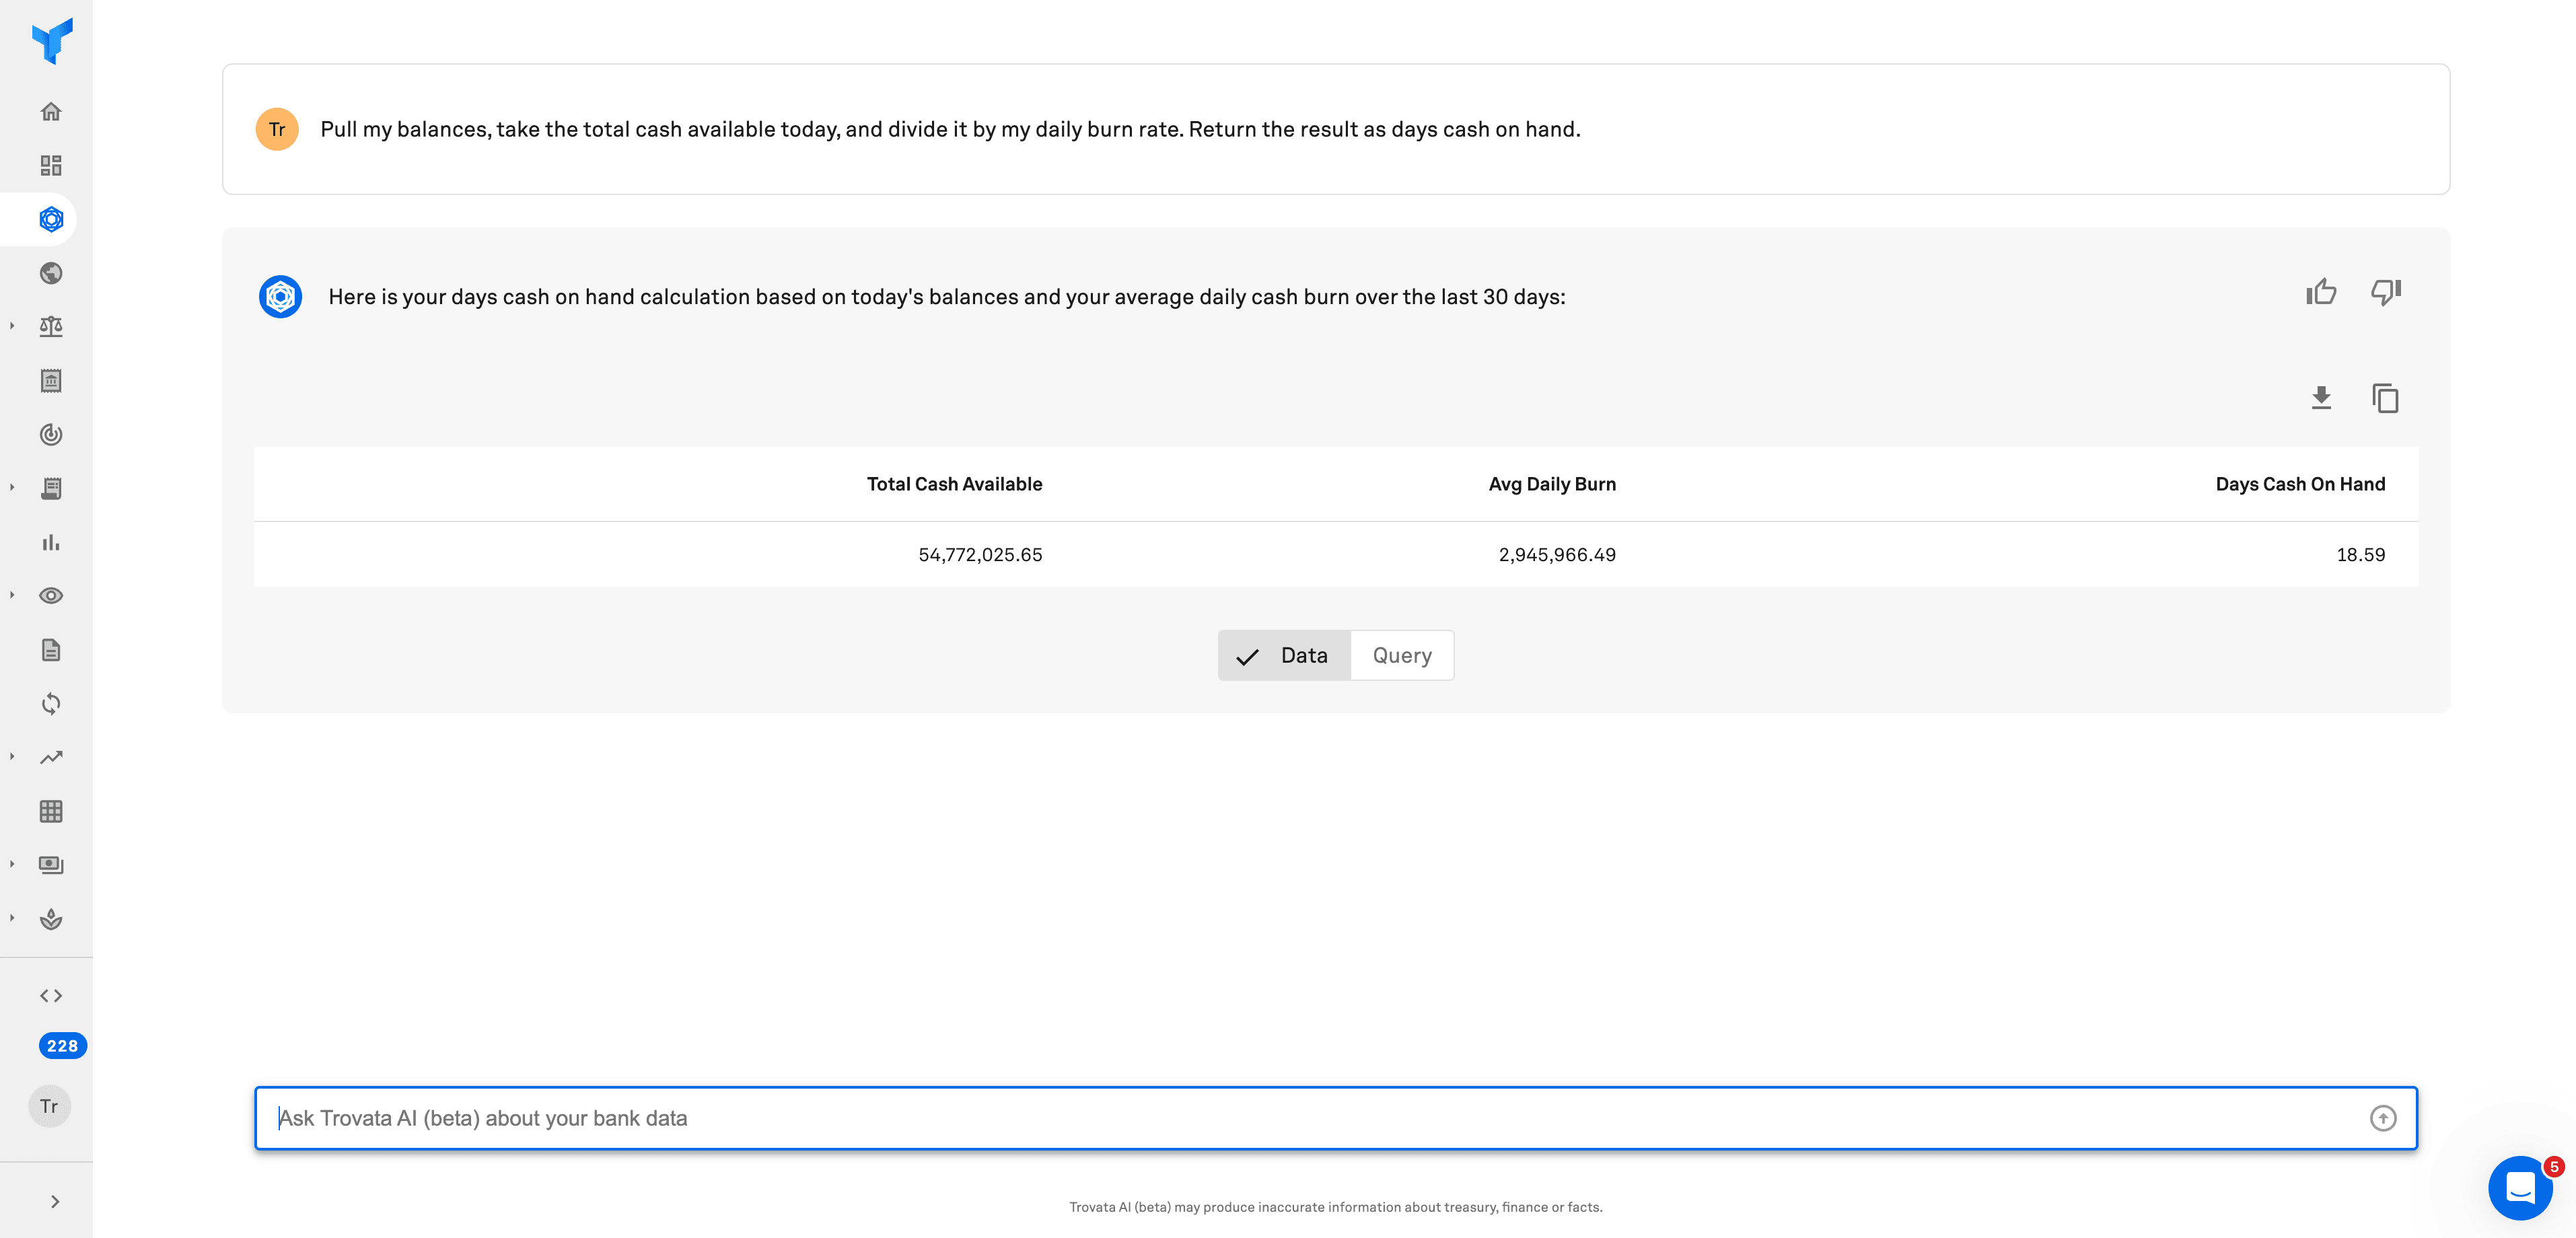The image size is (2576, 1238).
Task: Open the developer code brackets icon
Action: click(51, 995)
